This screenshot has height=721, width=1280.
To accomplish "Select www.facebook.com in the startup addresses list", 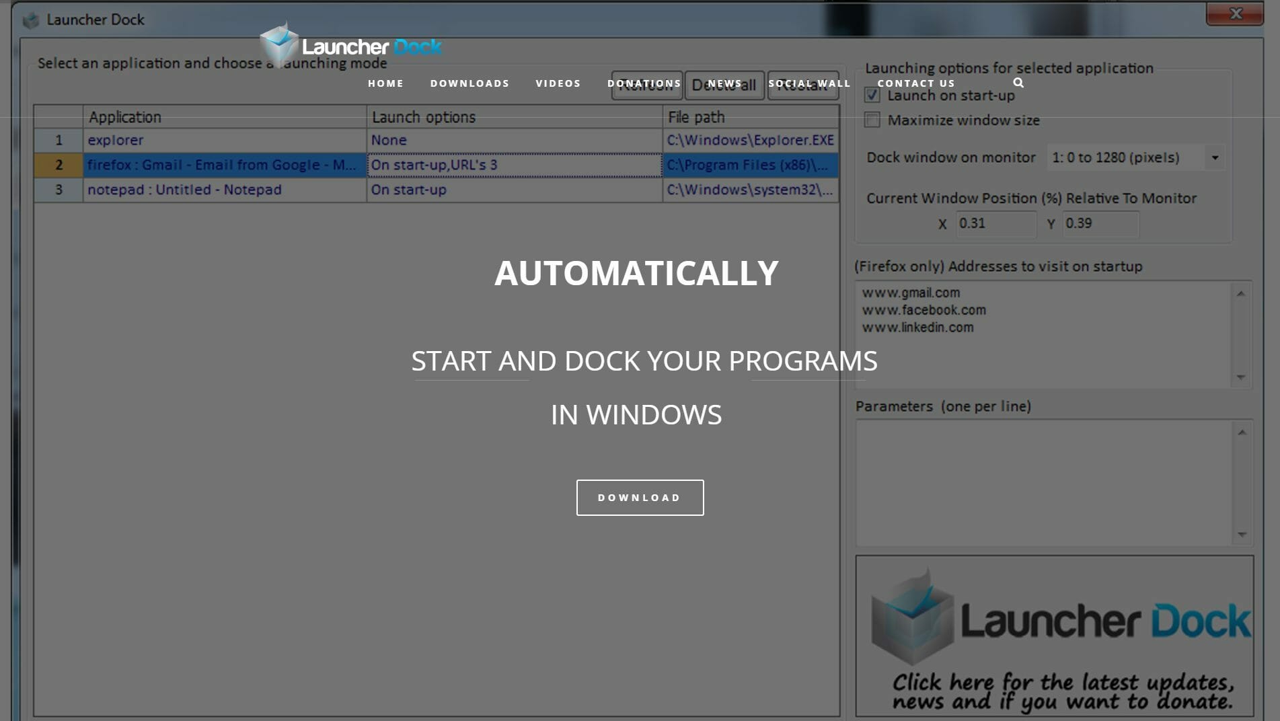I will 924,310.
